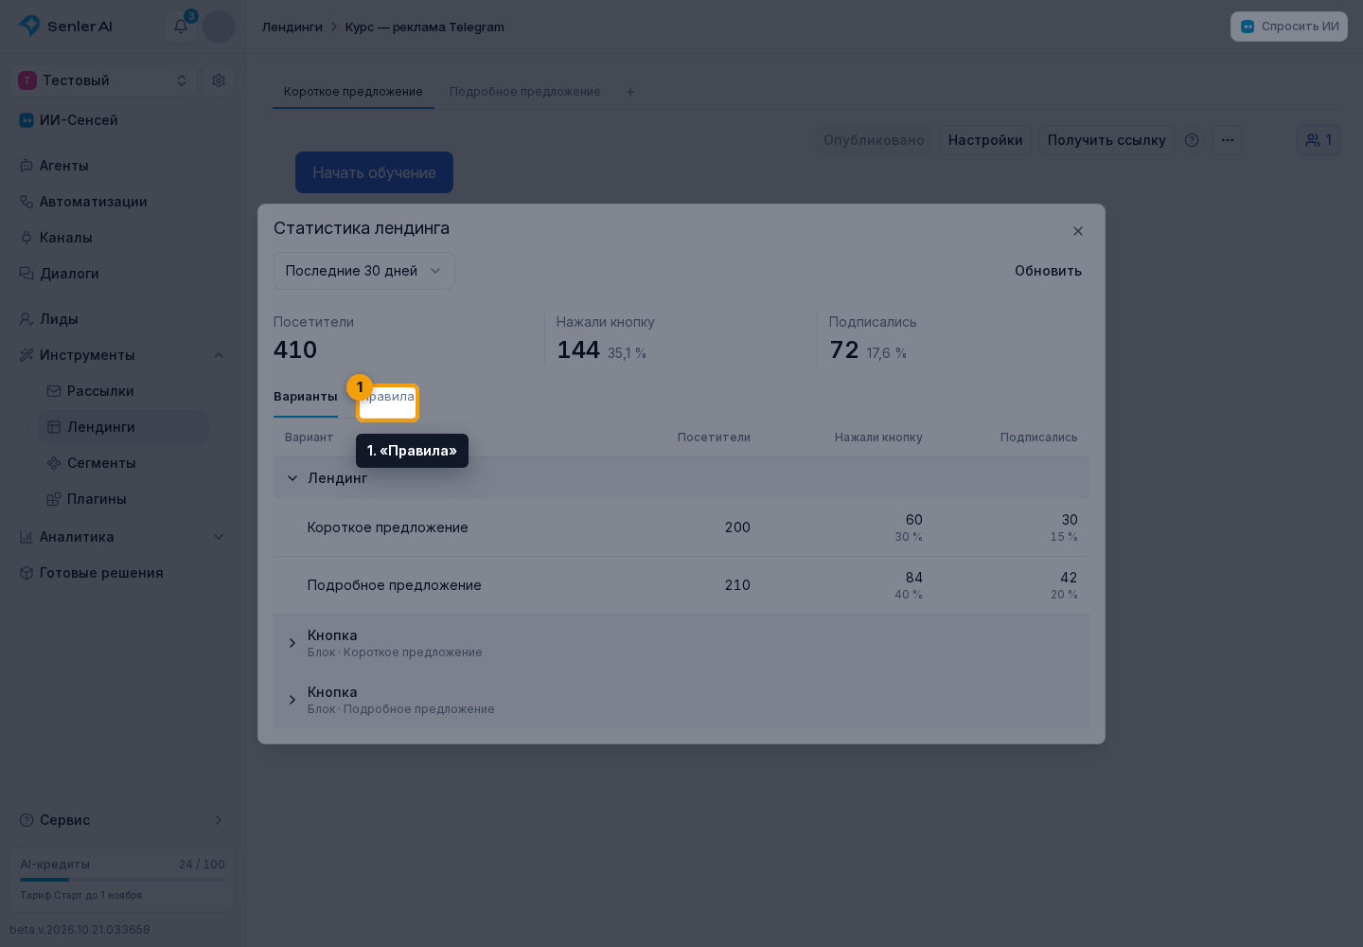Viewport: 1363px width, 947px height.
Task: Open Лендинги in the sidebar
Action: pyautogui.click(x=123, y=427)
